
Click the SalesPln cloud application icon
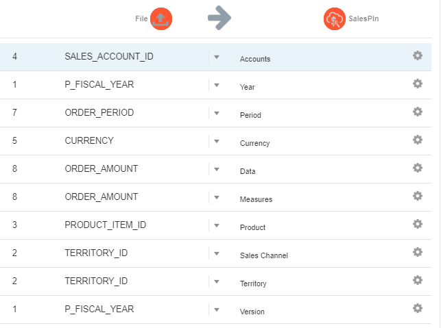(334, 19)
